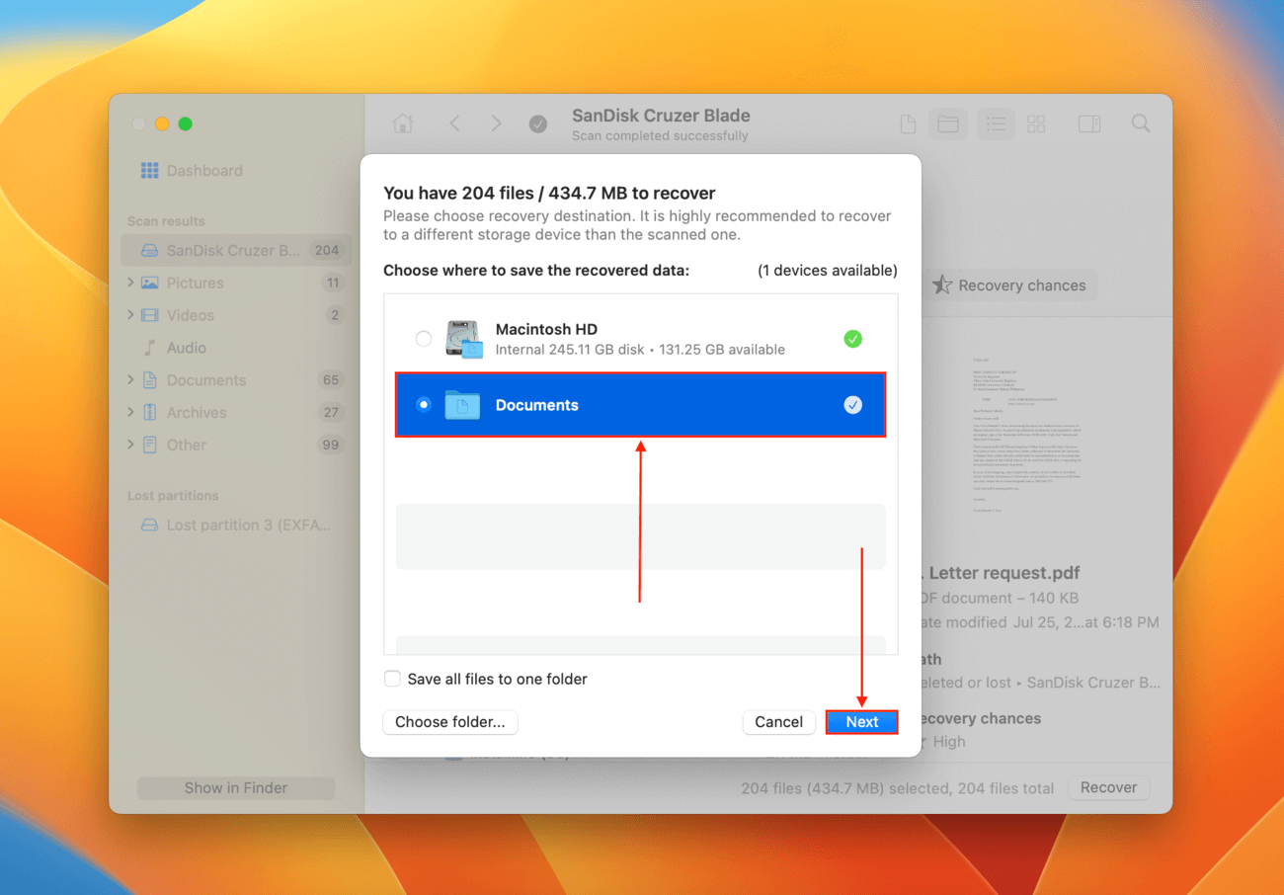The image size is (1284, 895).
Task: Click the Documents count badge 65
Action: click(331, 380)
